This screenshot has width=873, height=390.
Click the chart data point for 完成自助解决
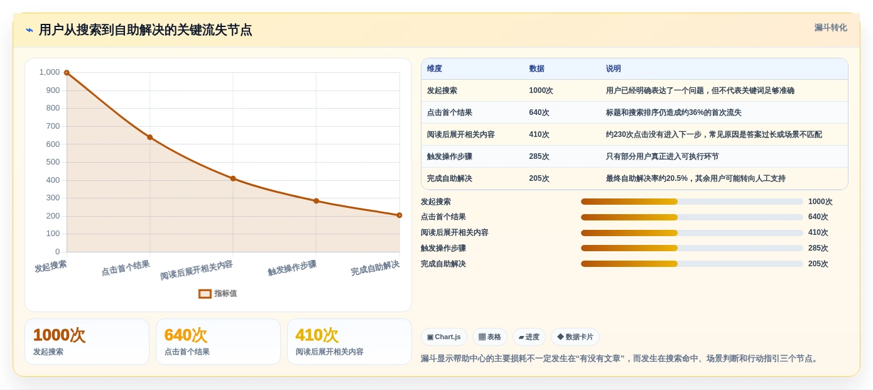click(x=399, y=215)
